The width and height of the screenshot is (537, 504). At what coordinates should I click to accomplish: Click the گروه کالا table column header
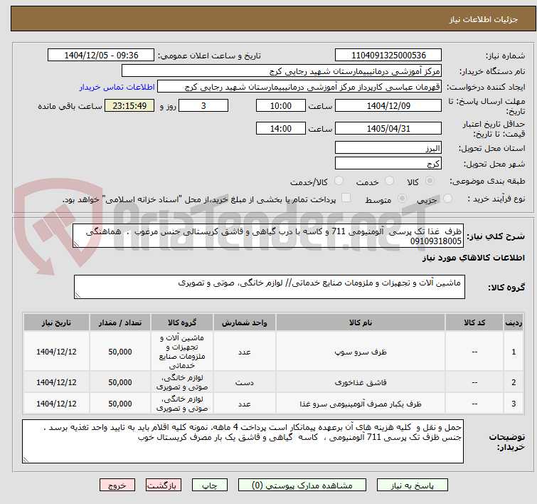pyautogui.click(x=182, y=322)
